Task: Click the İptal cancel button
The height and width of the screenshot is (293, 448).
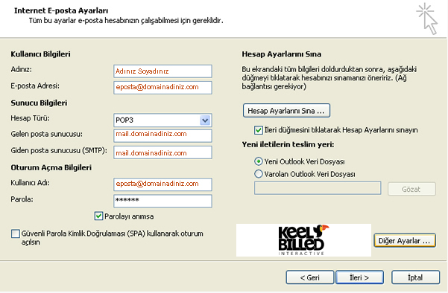Action: pos(415,277)
